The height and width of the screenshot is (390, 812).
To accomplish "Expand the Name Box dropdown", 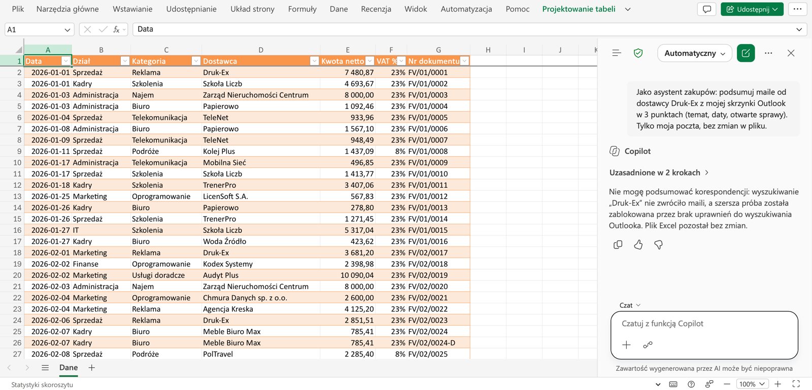I will [x=67, y=30].
